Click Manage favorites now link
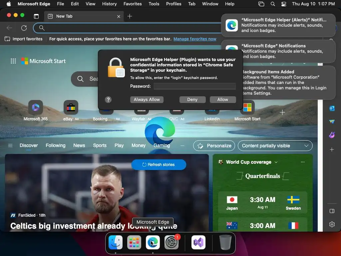 195,39
